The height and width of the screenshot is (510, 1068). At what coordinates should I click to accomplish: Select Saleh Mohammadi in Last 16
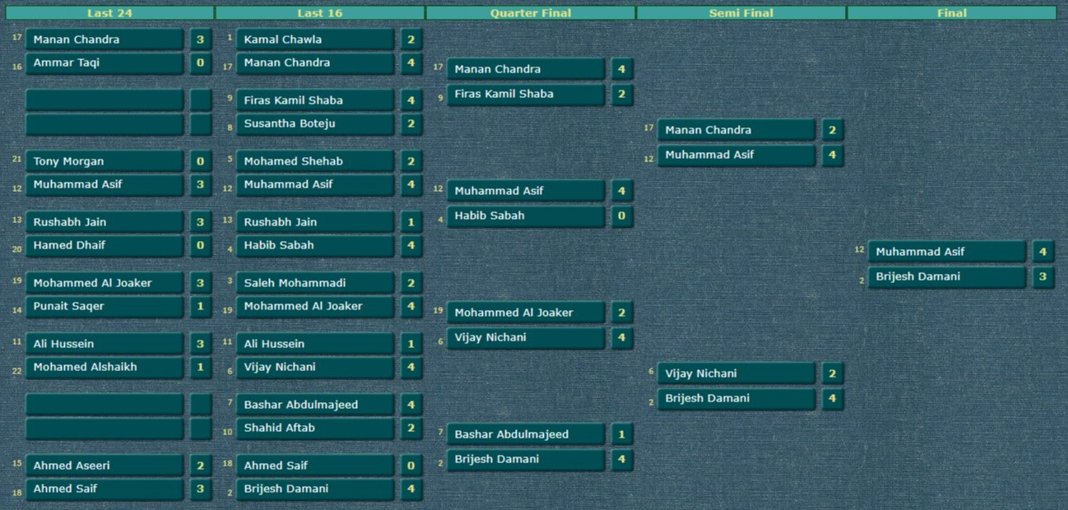click(x=315, y=283)
